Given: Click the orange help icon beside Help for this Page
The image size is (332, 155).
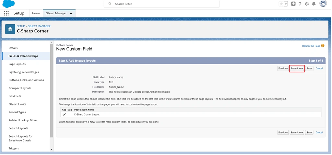Looking at the screenshot, I should click(x=323, y=45).
